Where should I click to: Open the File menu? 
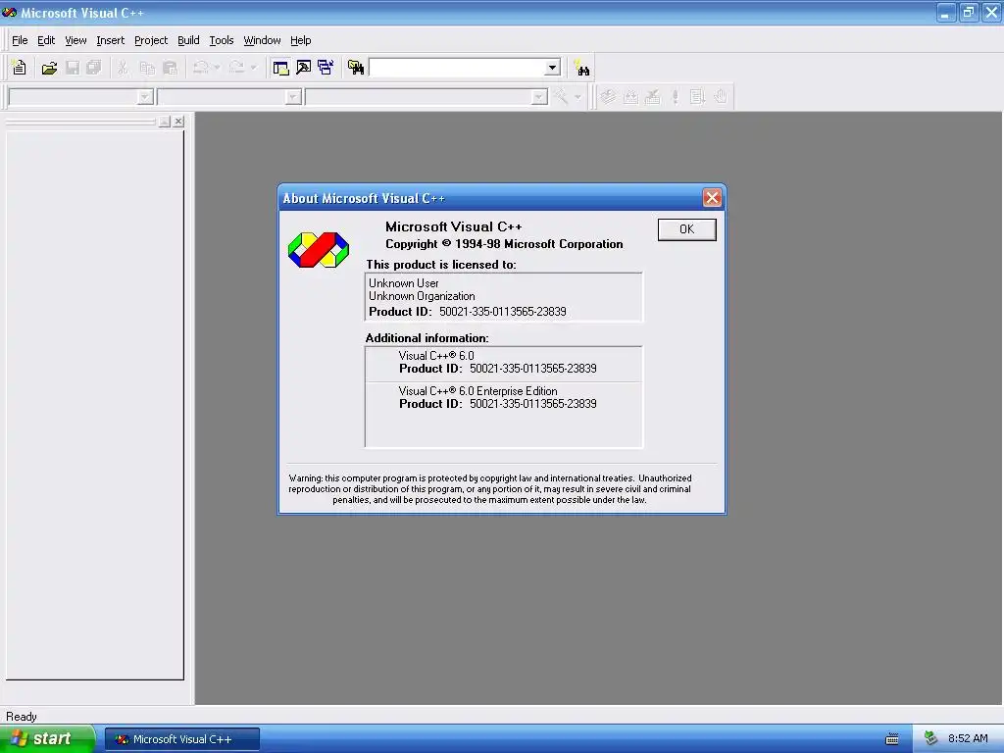coord(20,40)
